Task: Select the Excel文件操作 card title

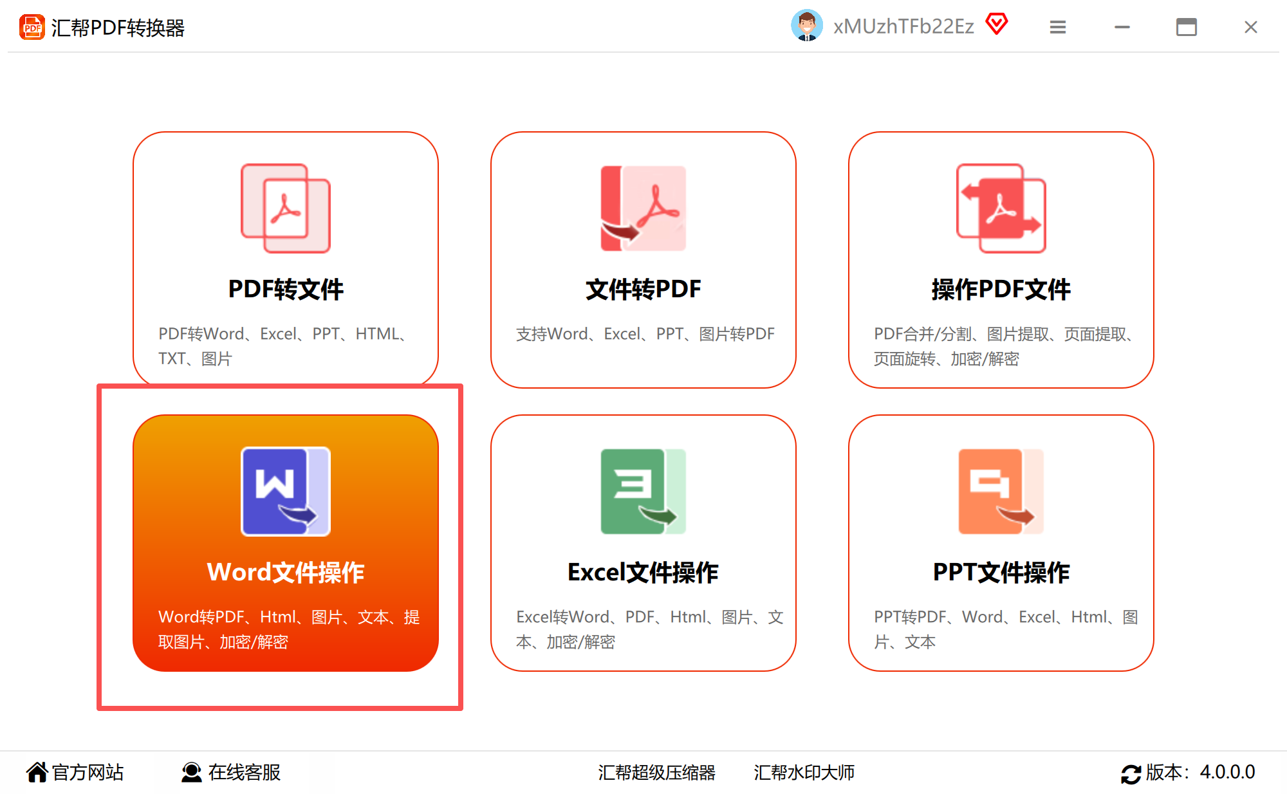Action: [643, 572]
